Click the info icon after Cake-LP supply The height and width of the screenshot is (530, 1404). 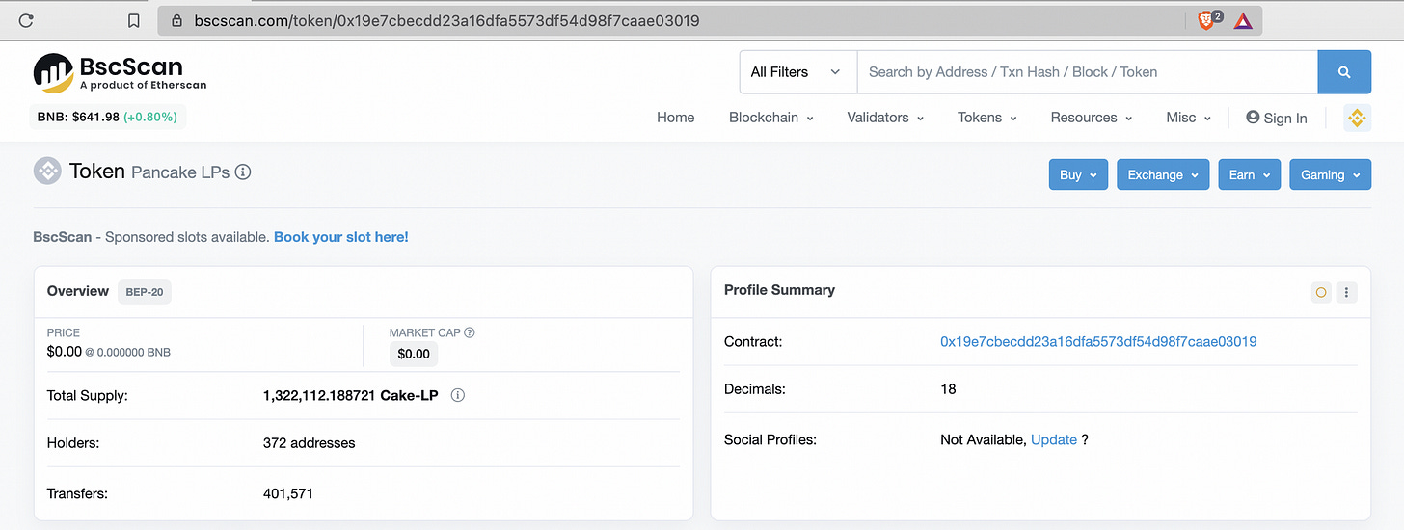(x=458, y=395)
